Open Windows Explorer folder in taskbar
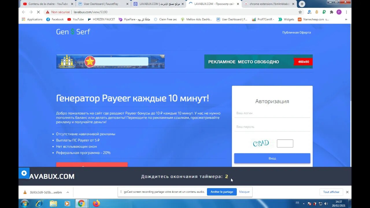Screen dimensions: 370x208 click(x=53, y=203)
